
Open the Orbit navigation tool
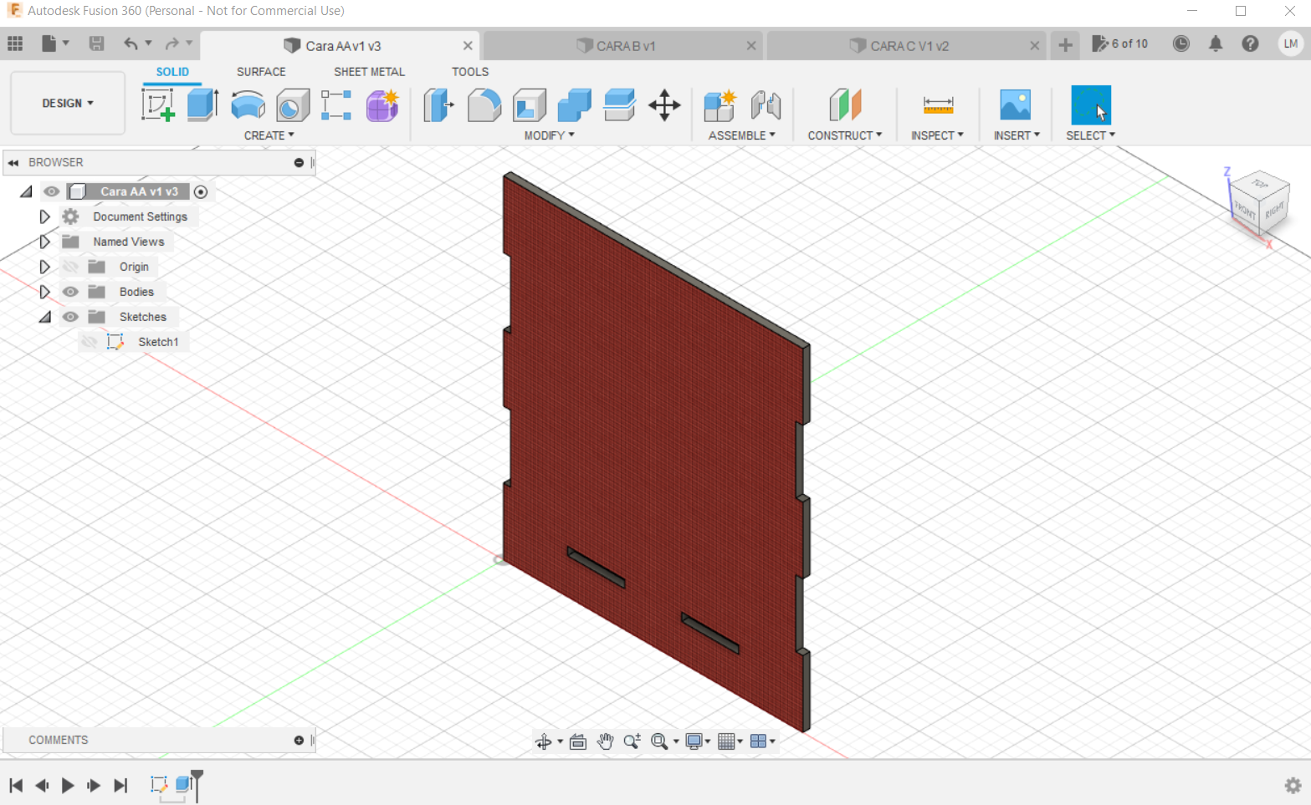point(544,741)
